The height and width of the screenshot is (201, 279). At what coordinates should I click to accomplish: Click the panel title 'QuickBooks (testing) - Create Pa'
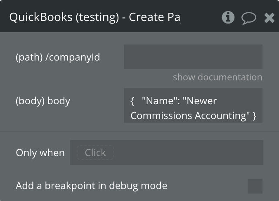point(95,17)
